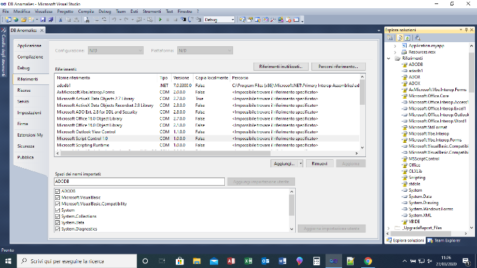This screenshot has width=477, height=268.
Task: Open the Debug solution configuration dropdown
Action: click(233, 20)
